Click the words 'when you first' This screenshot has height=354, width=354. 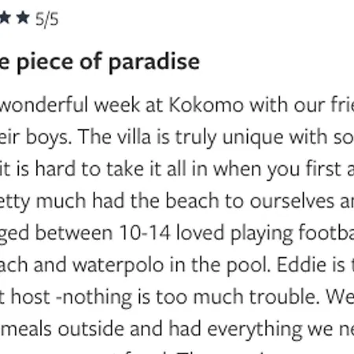coord(277,170)
